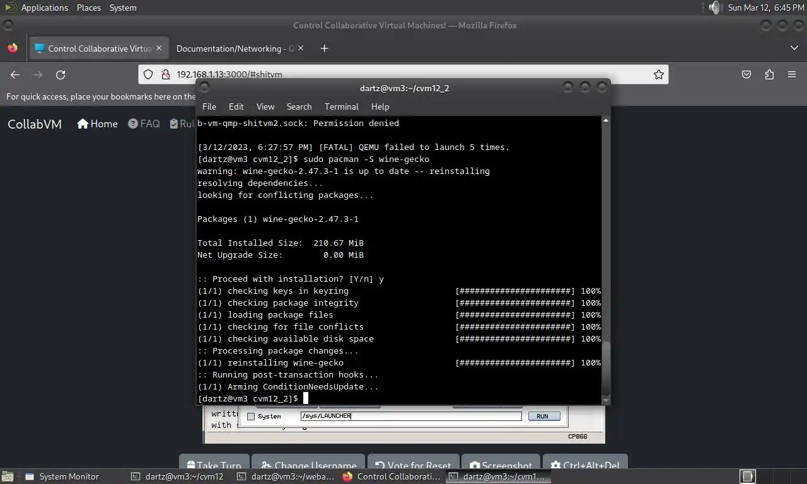Open the Edit menu in terminal window

coord(236,107)
